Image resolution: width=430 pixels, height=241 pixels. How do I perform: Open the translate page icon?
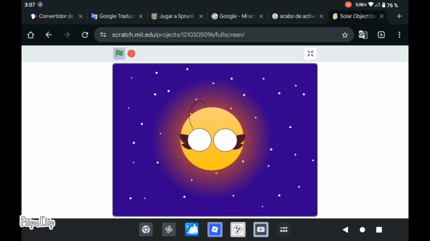pyautogui.click(x=363, y=35)
